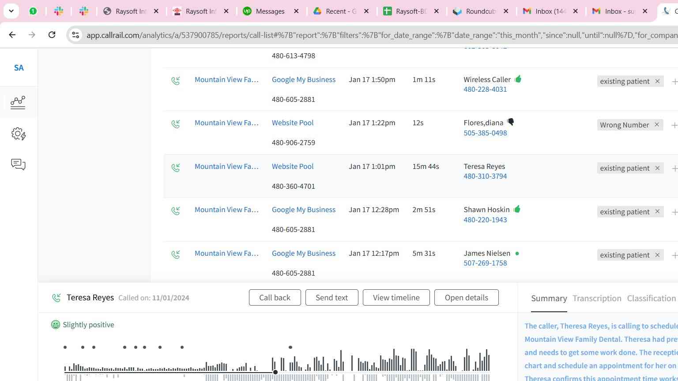Image resolution: width=678 pixels, height=381 pixels.
Task: Click inbound call icon for Wireless Caller row
Action: point(176,81)
